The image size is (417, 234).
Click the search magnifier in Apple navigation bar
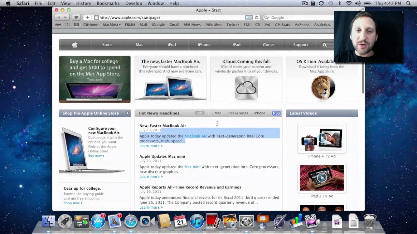click(324, 45)
